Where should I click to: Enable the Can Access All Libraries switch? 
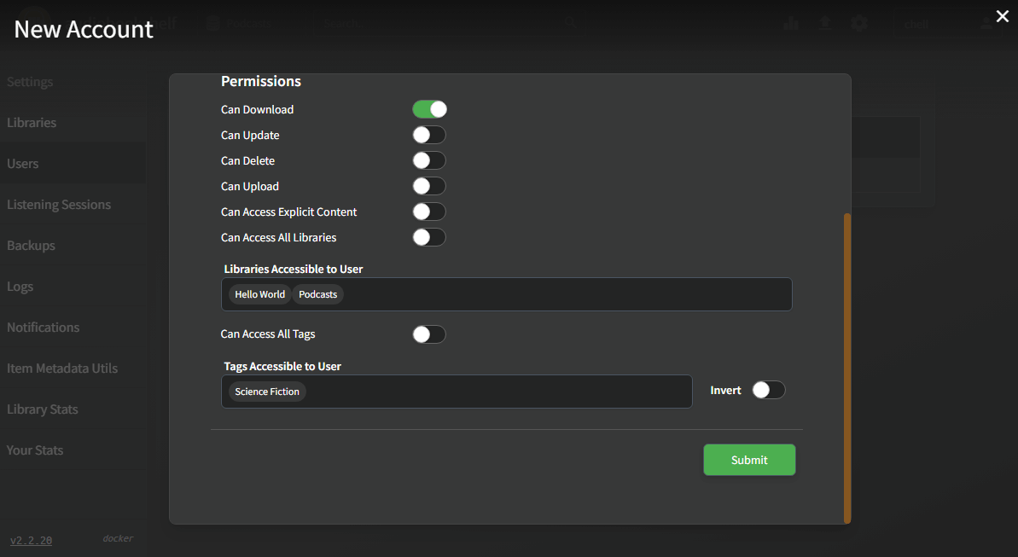pos(429,238)
